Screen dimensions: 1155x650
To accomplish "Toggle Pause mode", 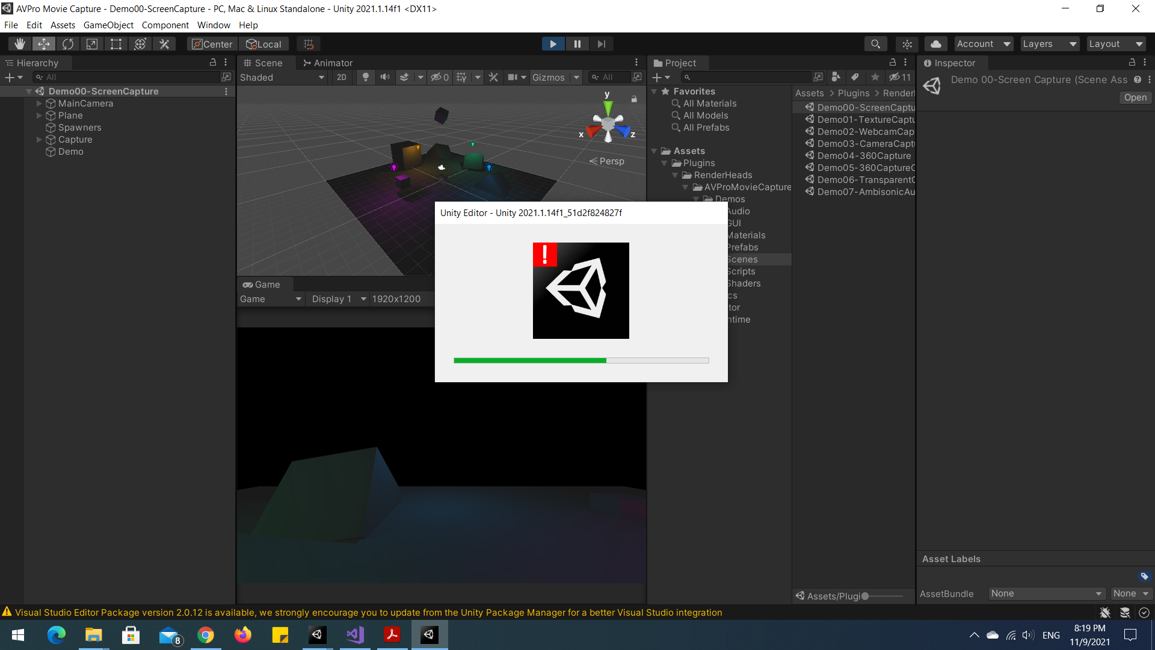I will [577, 43].
